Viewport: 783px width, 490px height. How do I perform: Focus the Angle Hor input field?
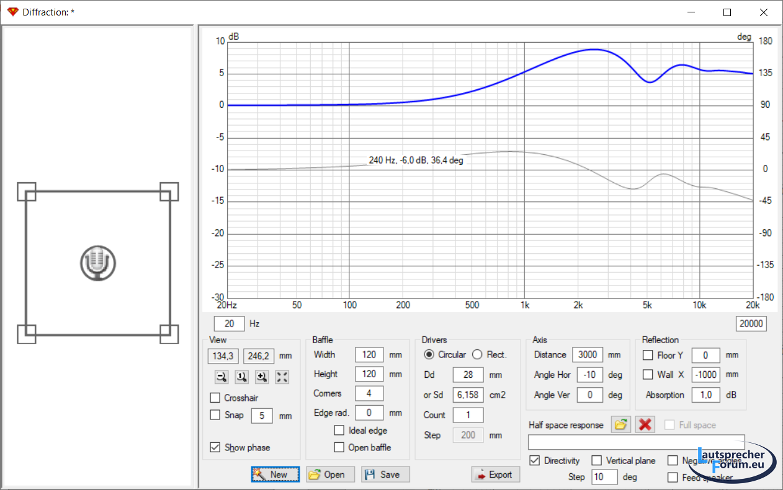(x=590, y=375)
